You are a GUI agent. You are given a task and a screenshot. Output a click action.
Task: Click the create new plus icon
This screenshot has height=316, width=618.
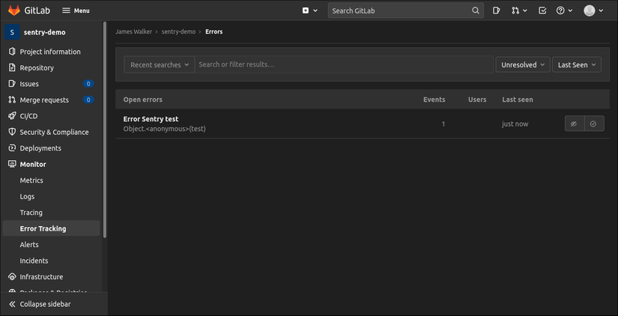(306, 10)
